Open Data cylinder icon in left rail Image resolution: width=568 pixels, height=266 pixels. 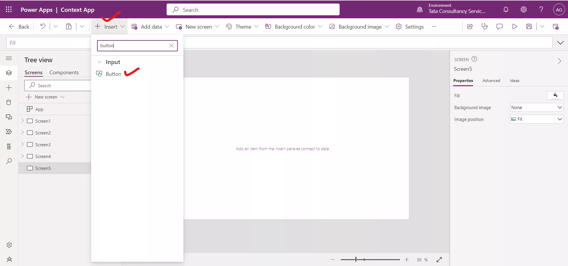click(9, 102)
